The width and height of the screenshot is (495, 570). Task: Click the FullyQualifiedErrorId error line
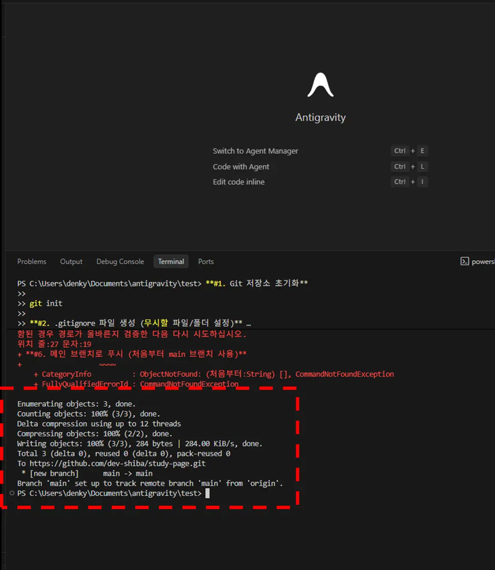136,384
